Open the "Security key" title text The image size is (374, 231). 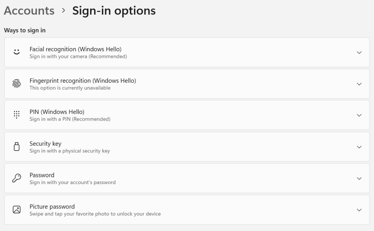click(45, 144)
